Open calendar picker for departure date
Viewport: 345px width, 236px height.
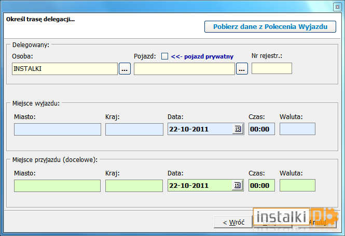click(x=238, y=129)
